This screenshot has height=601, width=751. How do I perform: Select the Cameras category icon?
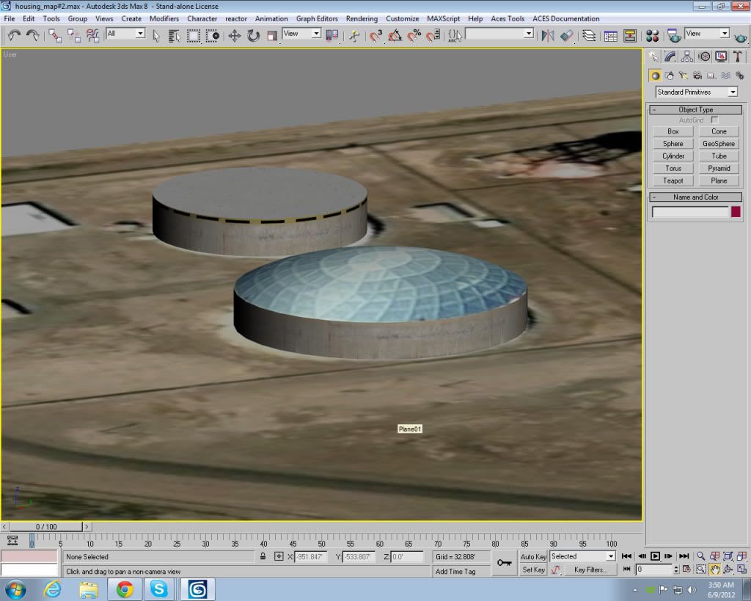tap(697, 75)
